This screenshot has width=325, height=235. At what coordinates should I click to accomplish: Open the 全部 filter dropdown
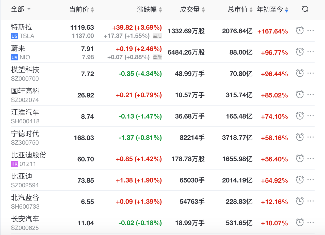point(21,9)
